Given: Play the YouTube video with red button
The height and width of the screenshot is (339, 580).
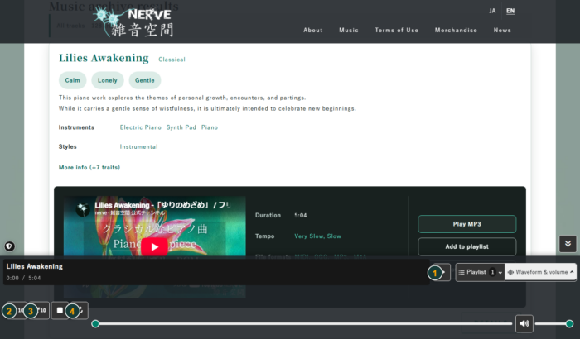Looking at the screenshot, I should pyautogui.click(x=154, y=246).
